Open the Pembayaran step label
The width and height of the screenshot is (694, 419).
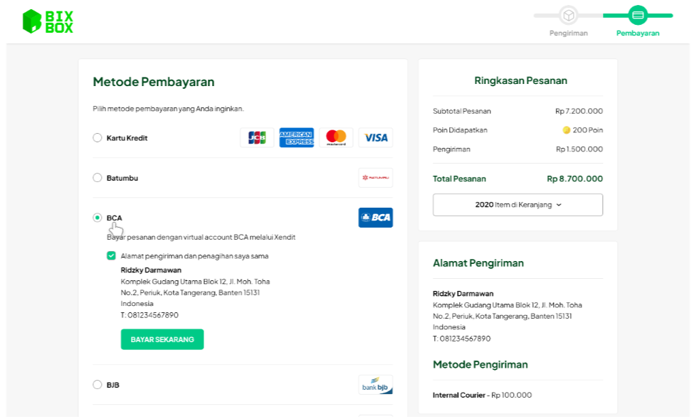point(638,33)
